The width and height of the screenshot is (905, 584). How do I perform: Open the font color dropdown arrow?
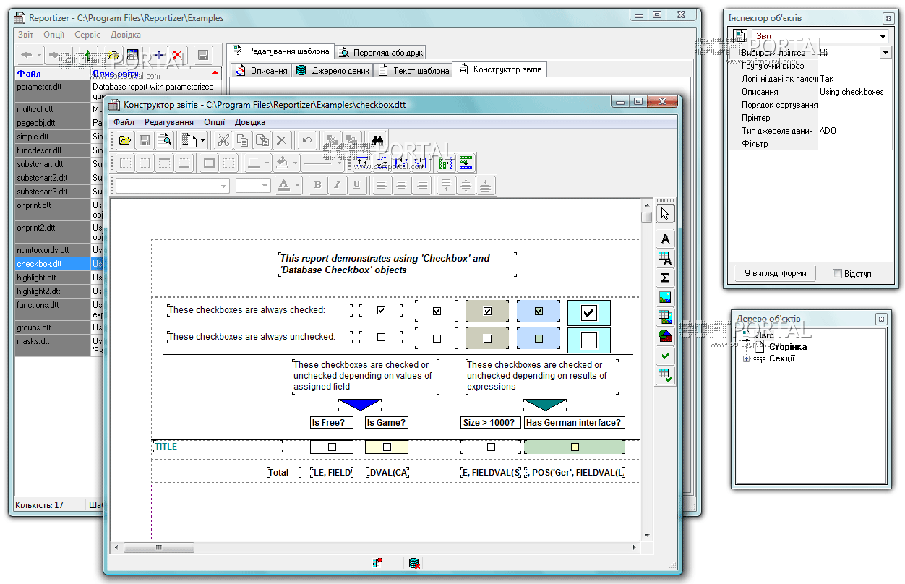(298, 186)
